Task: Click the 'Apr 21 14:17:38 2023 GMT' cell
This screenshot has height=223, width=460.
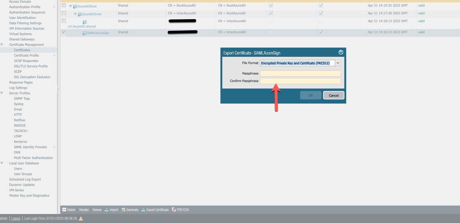Action: click(388, 13)
